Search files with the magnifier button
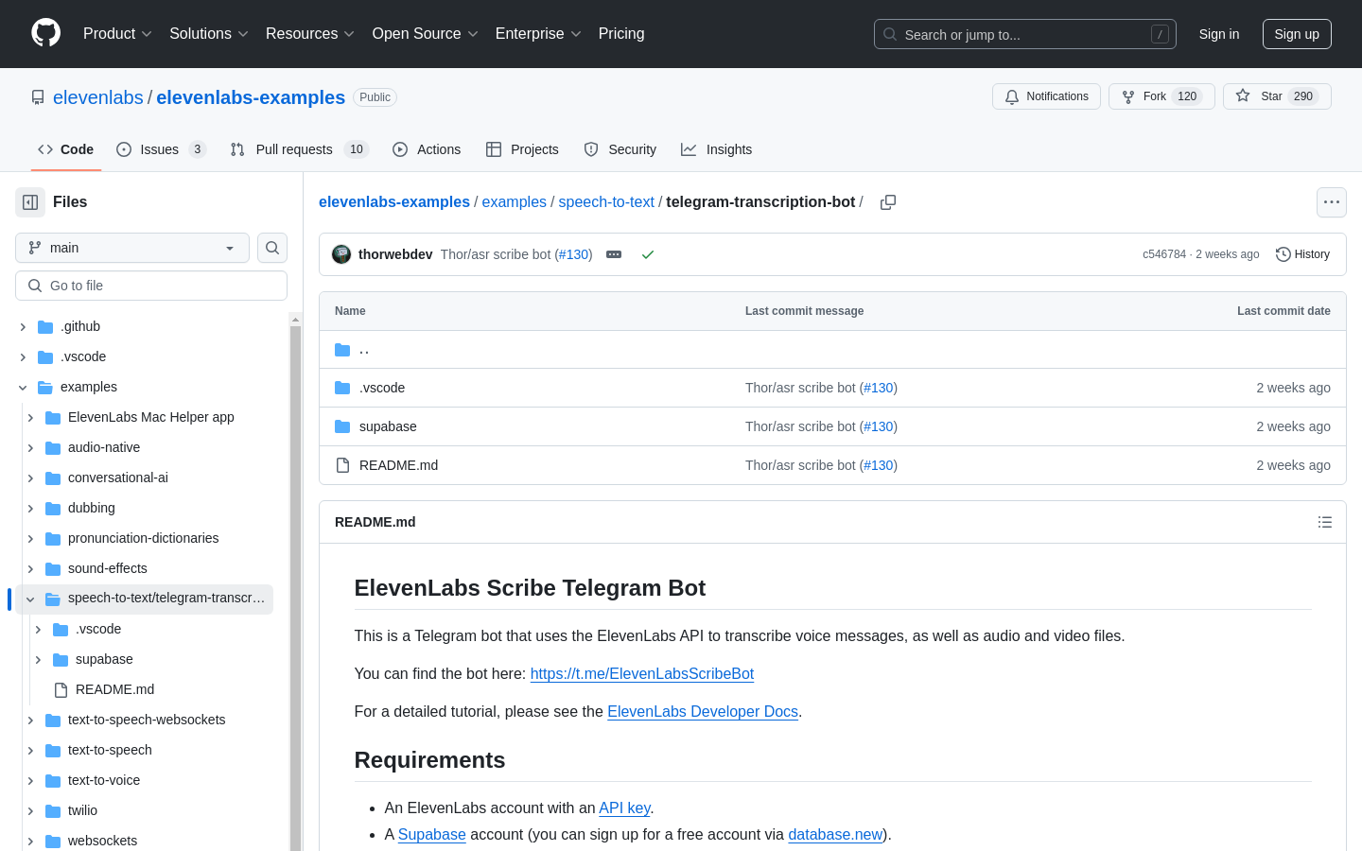Image resolution: width=1362 pixels, height=851 pixels. [x=272, y=248]
